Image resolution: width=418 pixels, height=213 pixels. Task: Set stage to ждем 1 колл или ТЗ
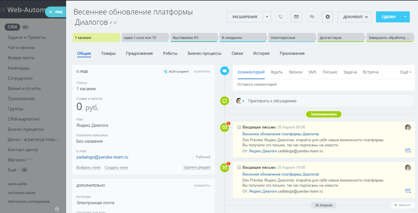(146, 37)
